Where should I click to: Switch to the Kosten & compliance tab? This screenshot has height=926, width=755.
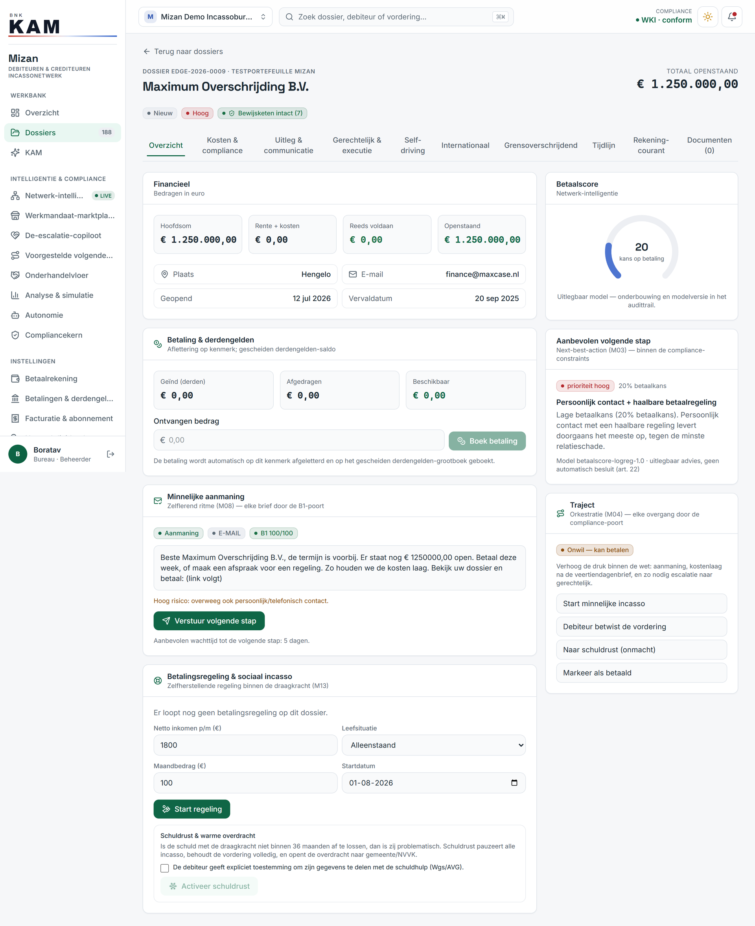tap(222, 145)
